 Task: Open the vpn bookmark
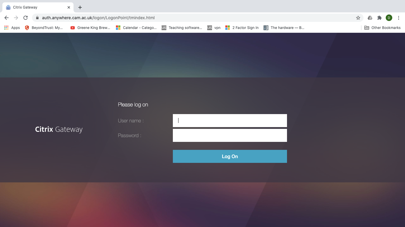coord(214,27)
